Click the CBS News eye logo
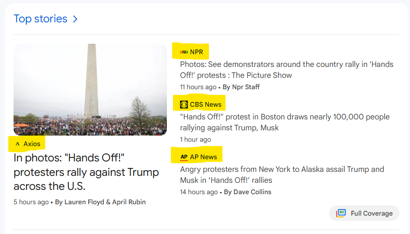Image resolution: width=410 pixels, height=234 pixels. [x=184, y=105]
